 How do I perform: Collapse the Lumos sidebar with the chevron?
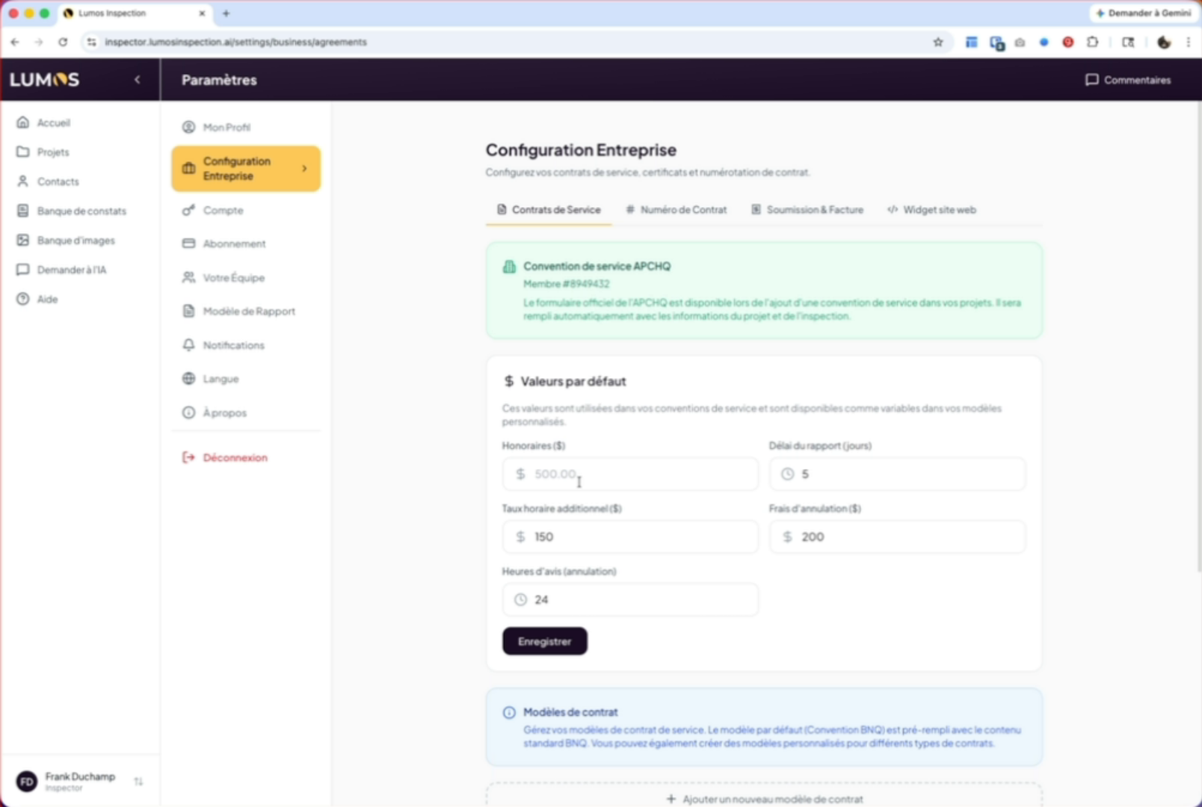pyautogui.click(x=138, y=80)
